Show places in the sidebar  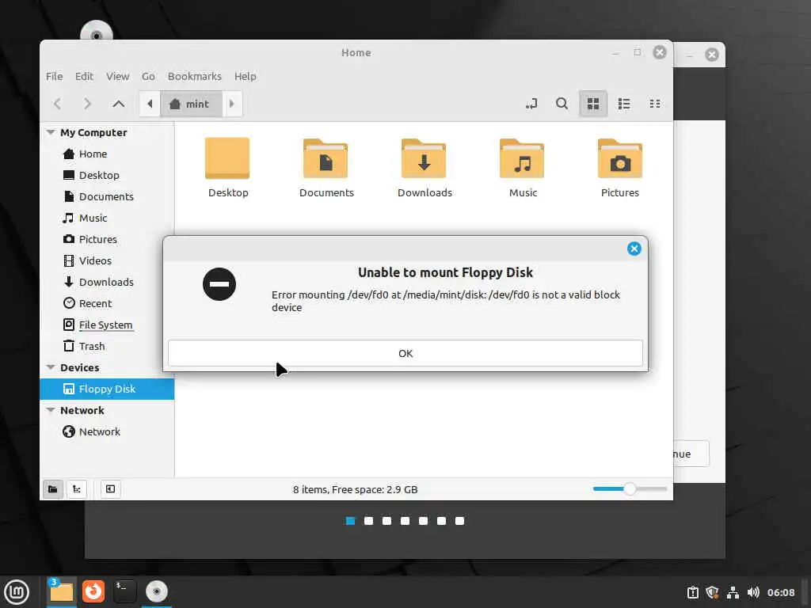tap(53, 489)
